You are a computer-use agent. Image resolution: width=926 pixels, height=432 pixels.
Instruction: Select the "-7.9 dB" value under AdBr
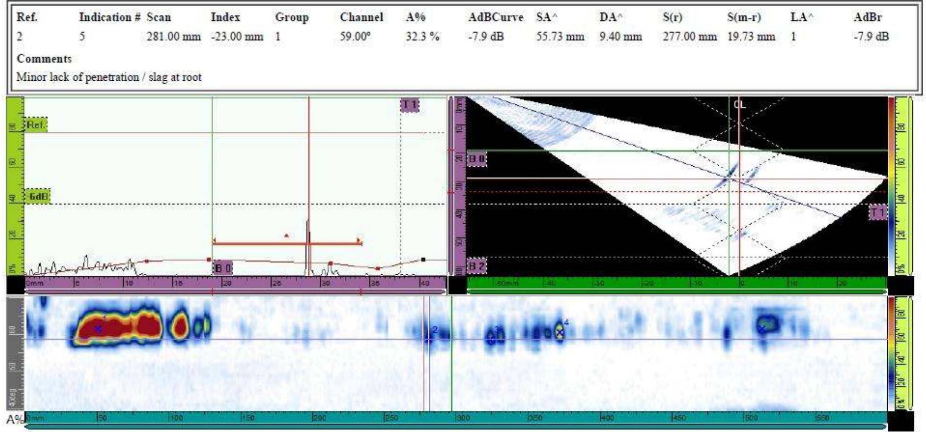[871, 36]
